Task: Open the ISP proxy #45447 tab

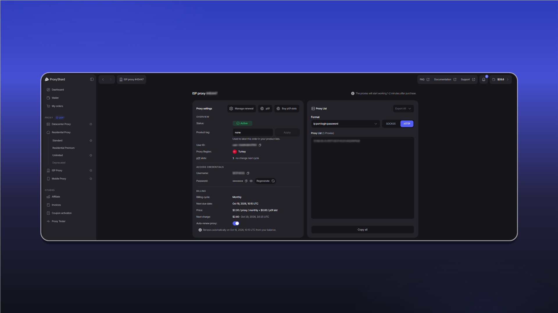Action: 131,79
